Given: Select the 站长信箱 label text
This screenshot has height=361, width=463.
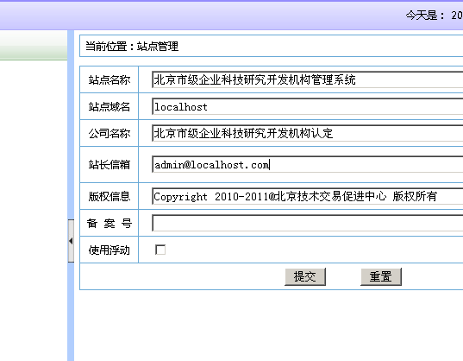Looking at the screenshot, I should [x=109, y=164].
